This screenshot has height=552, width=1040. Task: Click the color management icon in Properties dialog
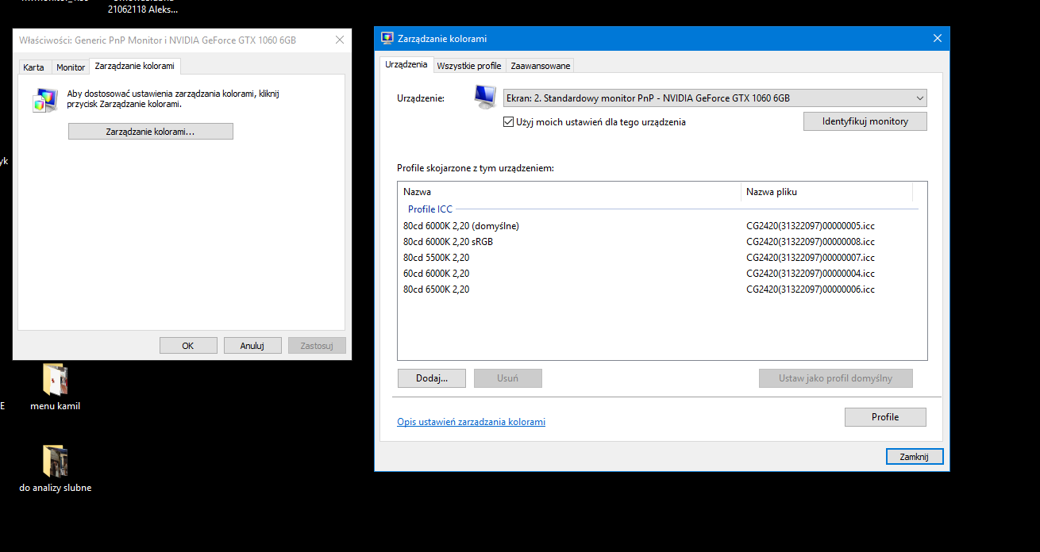(x=45, y=99)
